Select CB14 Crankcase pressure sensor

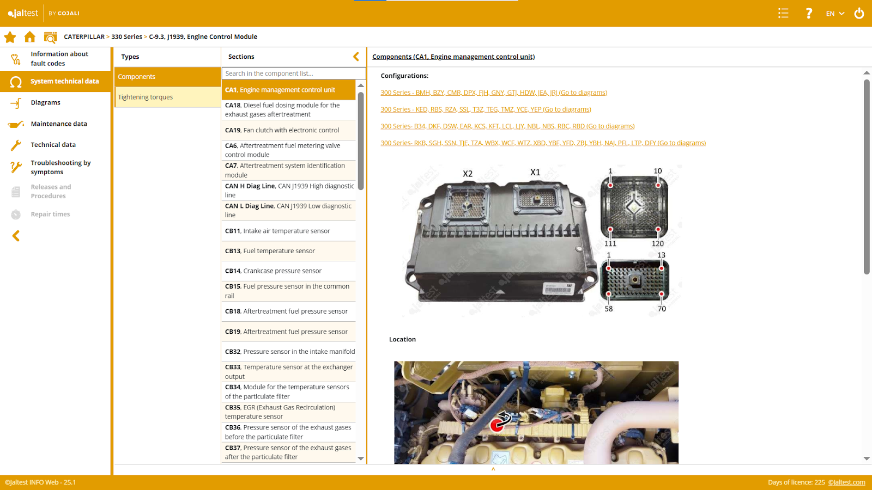click(289, 271)
